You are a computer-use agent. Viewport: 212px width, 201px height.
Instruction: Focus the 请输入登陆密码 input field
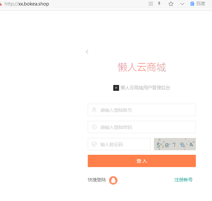[145, 127]
